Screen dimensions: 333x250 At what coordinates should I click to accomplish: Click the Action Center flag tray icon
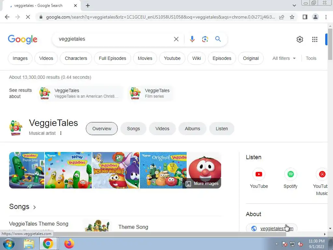click(285, 244)
